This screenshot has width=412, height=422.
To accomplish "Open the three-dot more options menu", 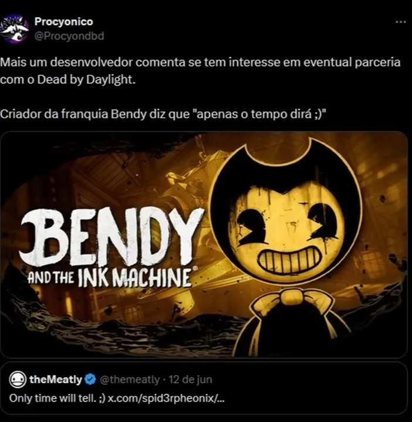I will 400,22.
